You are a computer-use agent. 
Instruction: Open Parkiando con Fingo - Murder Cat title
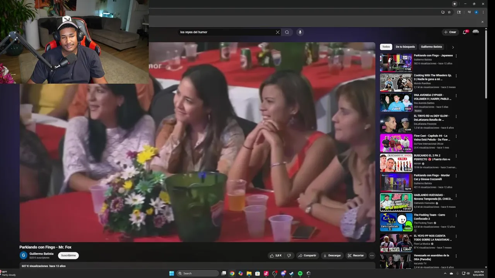coord(432,177)
